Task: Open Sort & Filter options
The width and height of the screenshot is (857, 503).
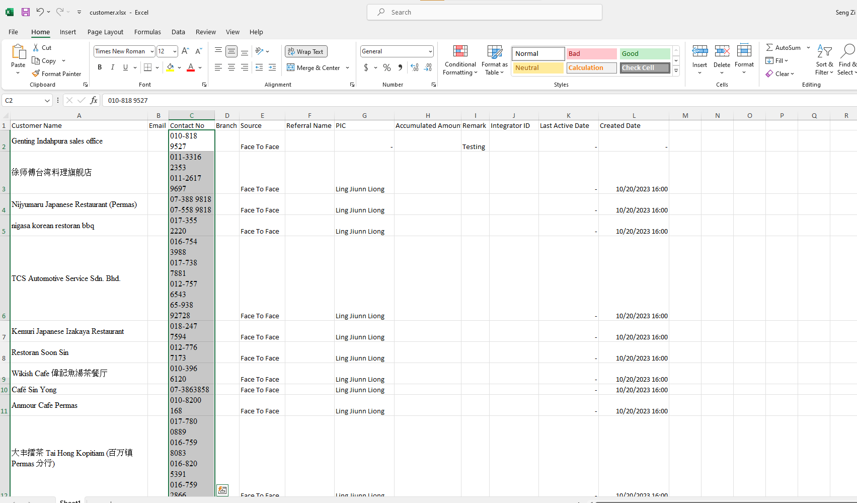Action: coord(824,60)
